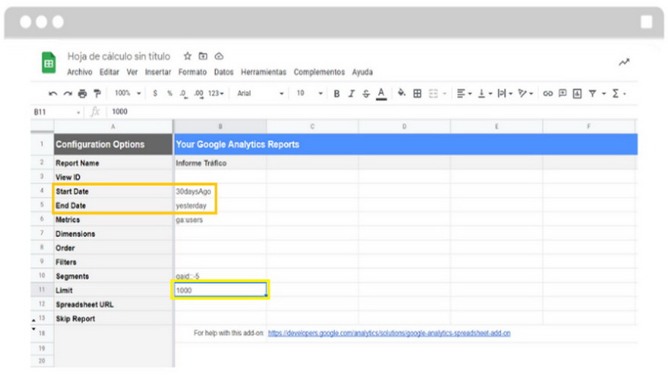Open the Editar menu
This screenshot has width=668, height=375.
click(x=109, y=72)
